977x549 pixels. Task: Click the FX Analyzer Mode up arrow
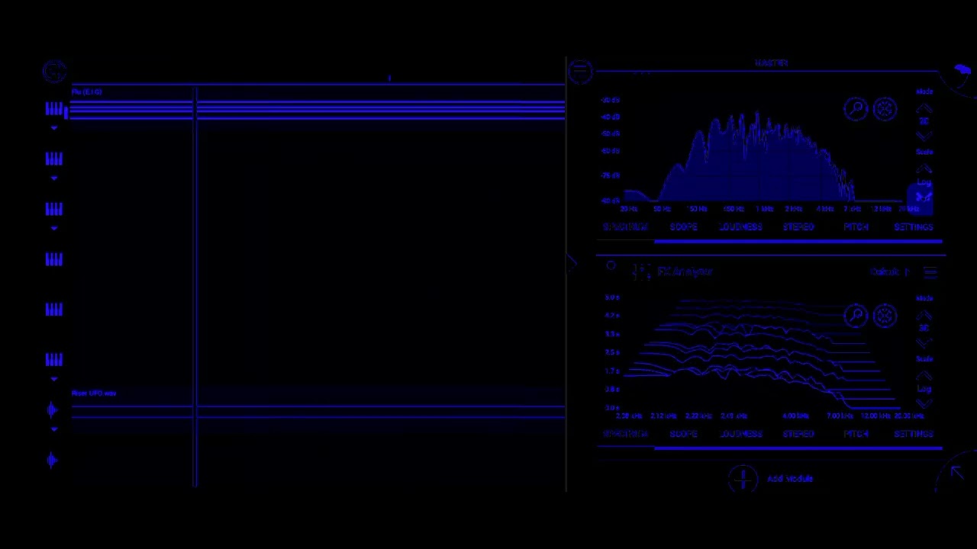pos(924,315)
